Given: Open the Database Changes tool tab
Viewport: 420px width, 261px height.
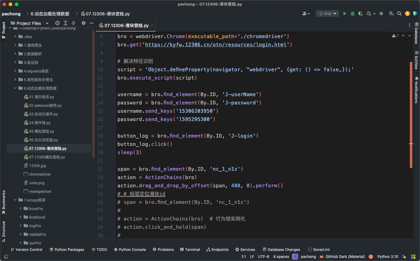Looking at the screenshot, I should 281,250.
